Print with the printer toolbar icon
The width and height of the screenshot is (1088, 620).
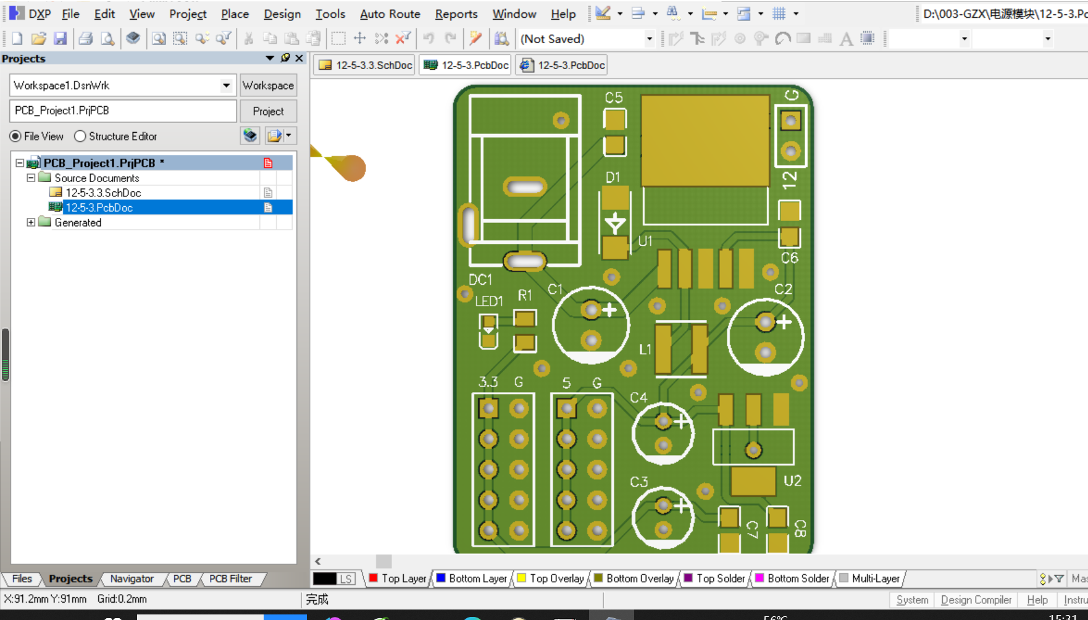[86, 39]
